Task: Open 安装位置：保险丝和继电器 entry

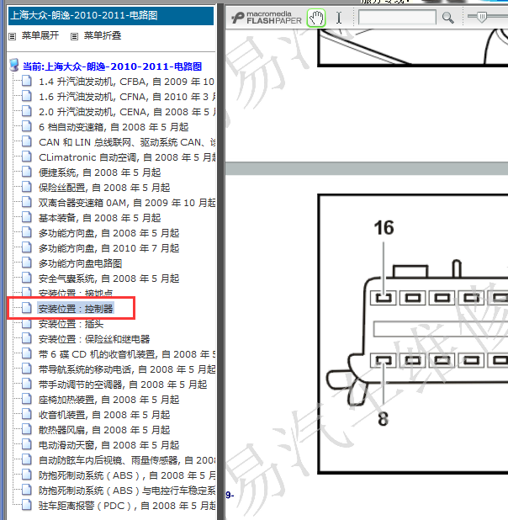Action: point(94,339)
